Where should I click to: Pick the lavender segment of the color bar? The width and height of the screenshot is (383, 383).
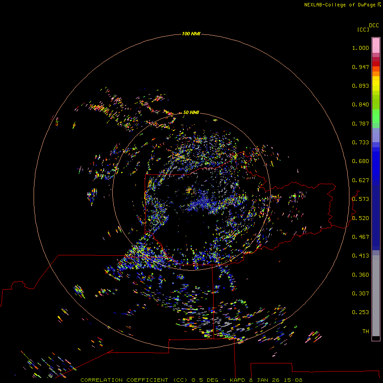(376, 135)
